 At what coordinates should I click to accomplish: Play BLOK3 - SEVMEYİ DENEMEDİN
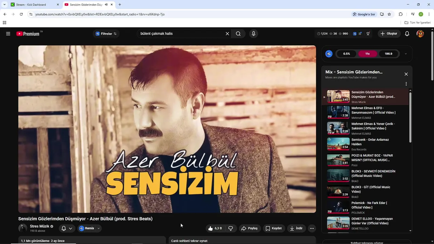pyautogui.click(x=366, y=176)
